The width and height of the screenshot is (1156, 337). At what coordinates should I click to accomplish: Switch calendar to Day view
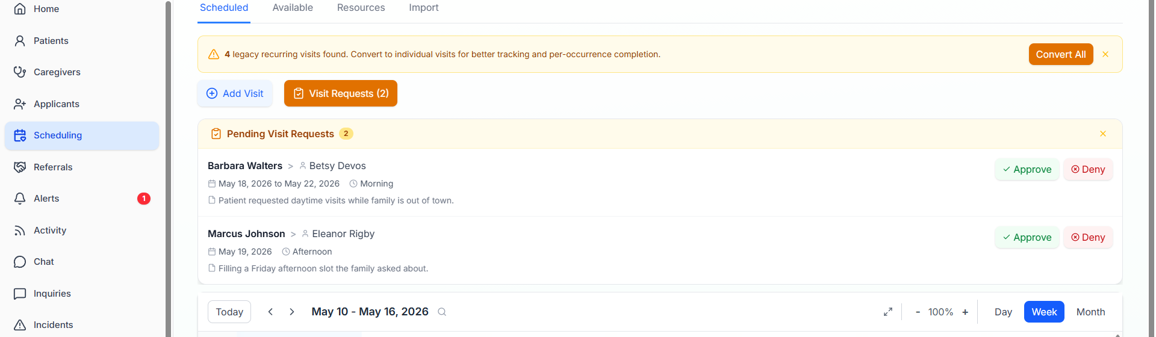tap(1003, 312)
